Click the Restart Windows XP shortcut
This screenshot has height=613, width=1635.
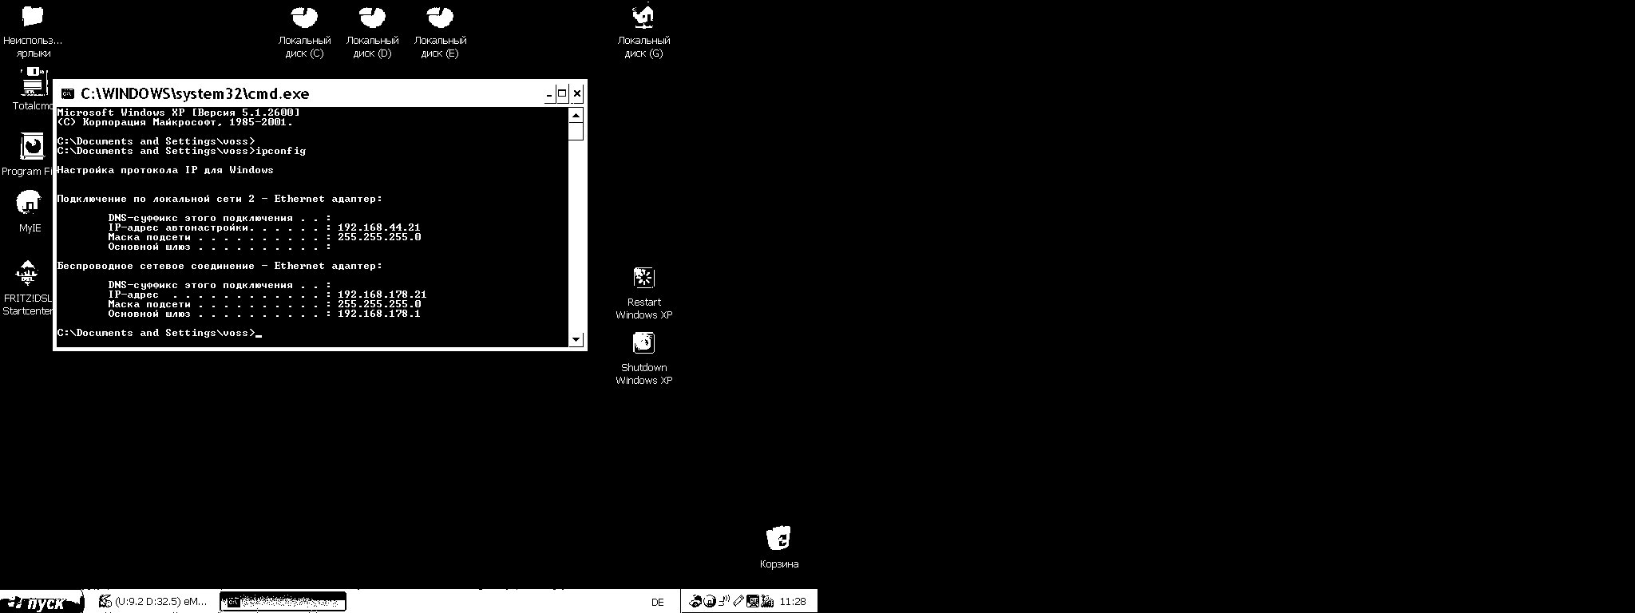point(643,279)
